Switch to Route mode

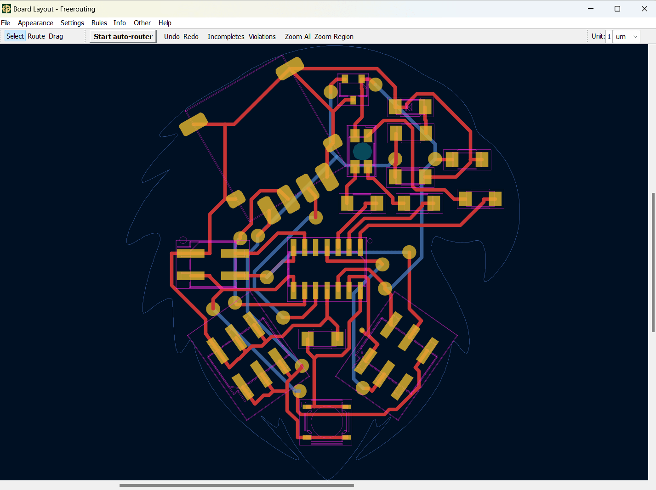tap(36, 36)
